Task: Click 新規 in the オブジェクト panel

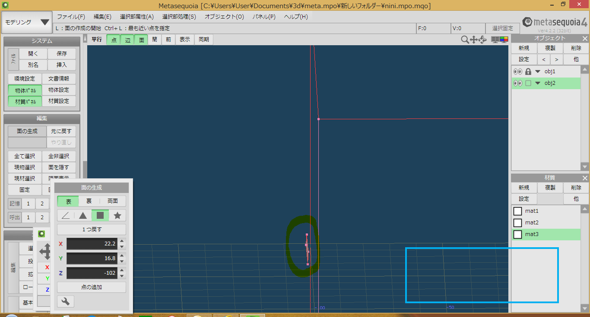Action: [x=524, y=48]
